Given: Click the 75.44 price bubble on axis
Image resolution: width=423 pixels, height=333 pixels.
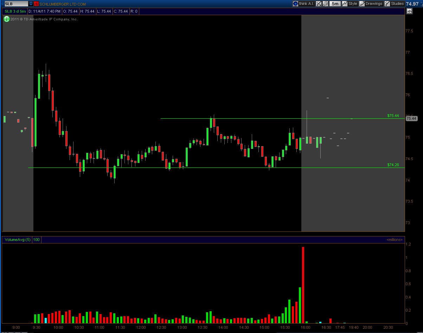Looking at the screenshot, I should tap(411, 119).
